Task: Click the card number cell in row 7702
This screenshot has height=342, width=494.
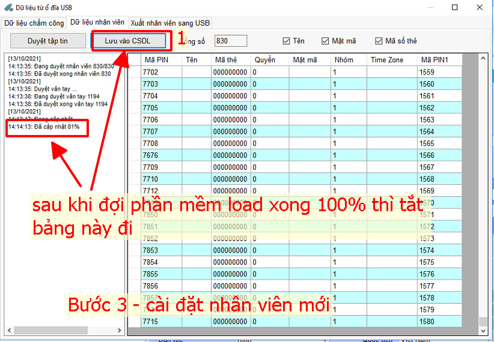Action: point(231,72)
